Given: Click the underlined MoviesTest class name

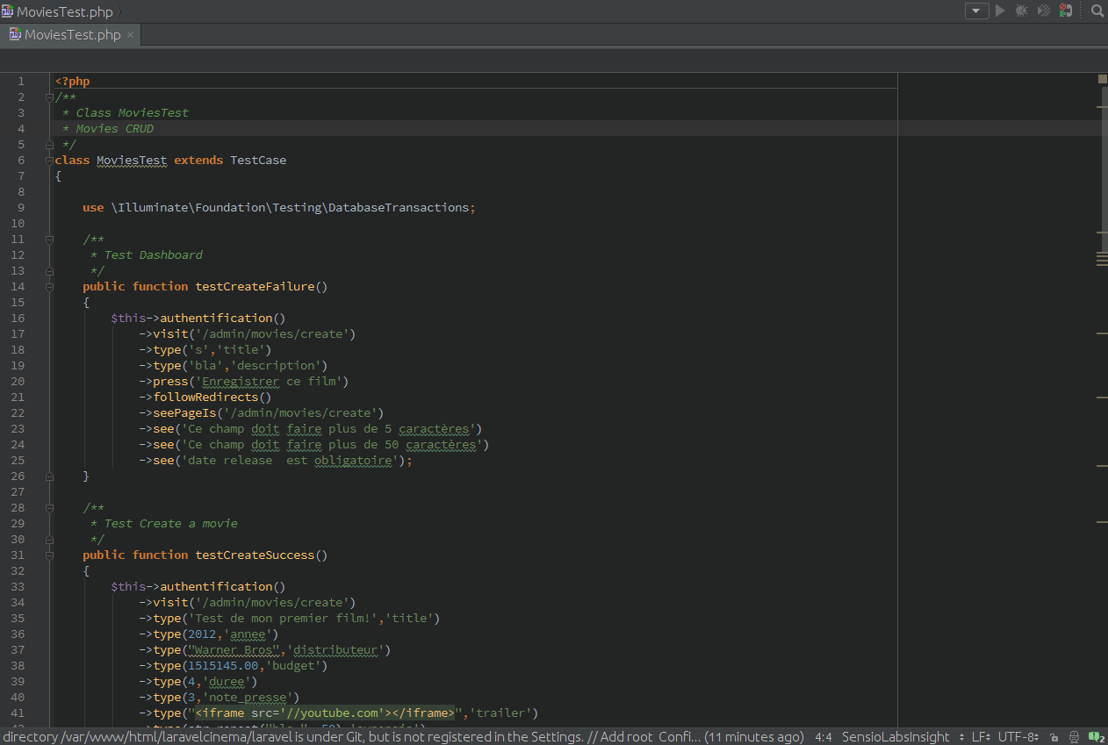Looking at the screenshot, I should [132, 161].
